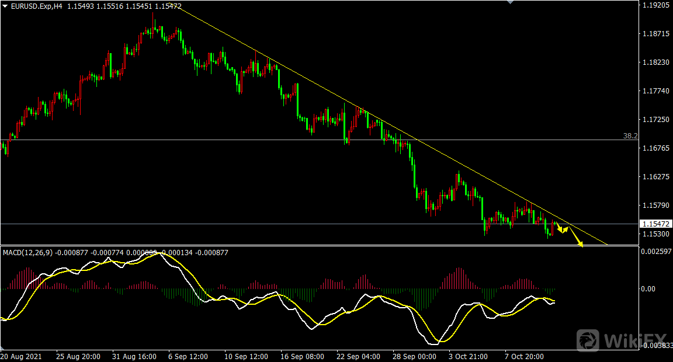The image size is (673, 362).
Task: Click time axis label 31 Aug 16:00
Action: pos(134,356)
